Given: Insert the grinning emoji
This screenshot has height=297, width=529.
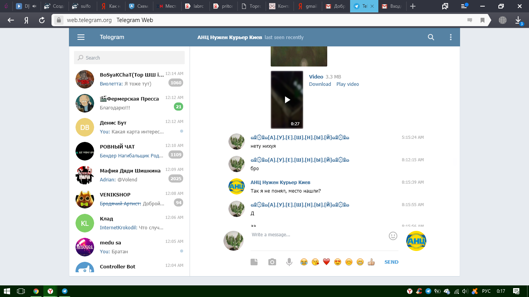Looking at the screenshot, I should 360,262.
